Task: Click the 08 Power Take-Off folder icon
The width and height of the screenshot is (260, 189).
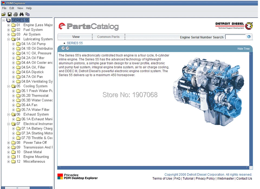Action: [14, 143]
